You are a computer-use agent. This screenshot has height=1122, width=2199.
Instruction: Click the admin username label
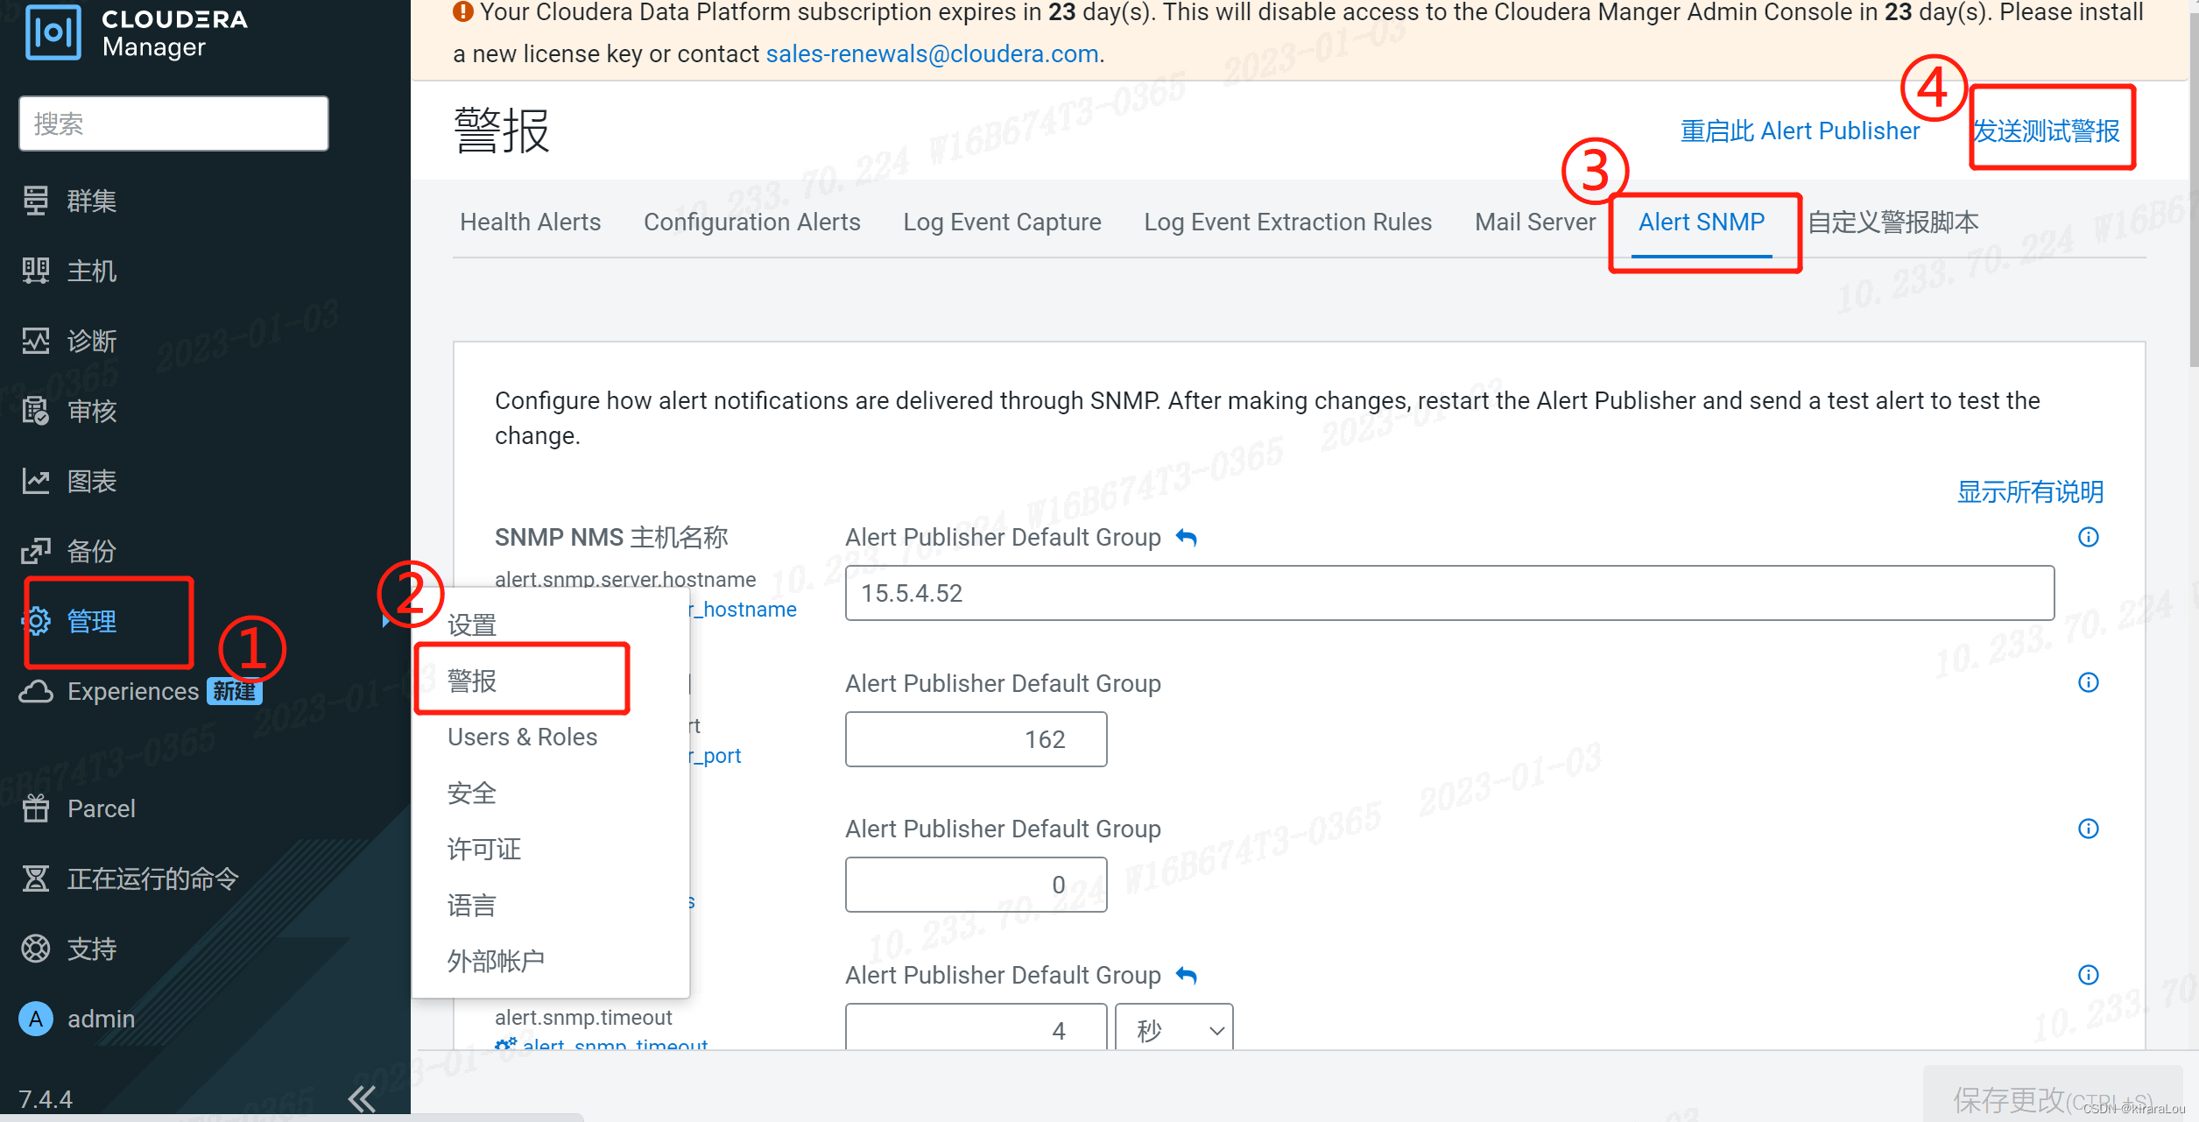point(102,1019)
